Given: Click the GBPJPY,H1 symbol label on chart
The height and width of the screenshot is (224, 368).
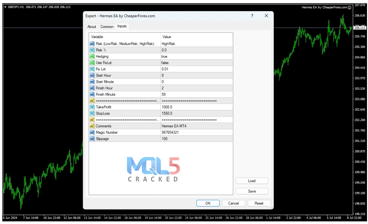Looking at the screenshot, I should (16, 7).
